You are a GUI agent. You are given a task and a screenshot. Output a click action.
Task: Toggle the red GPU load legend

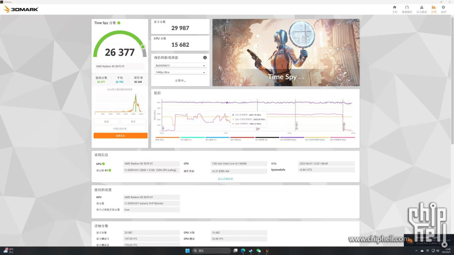pyautogui.click(x=242, y=138)
